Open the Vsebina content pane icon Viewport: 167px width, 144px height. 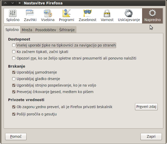point(48,16)
